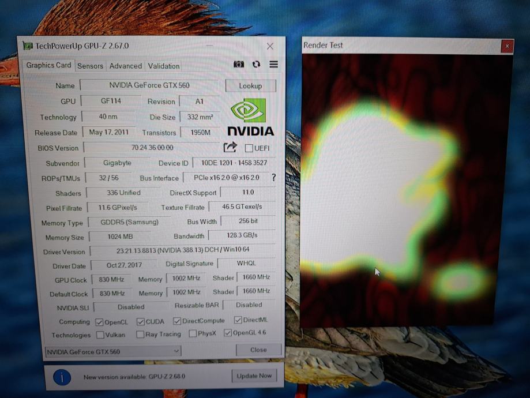Toggle the UEFI checkbox

(249, 148)
